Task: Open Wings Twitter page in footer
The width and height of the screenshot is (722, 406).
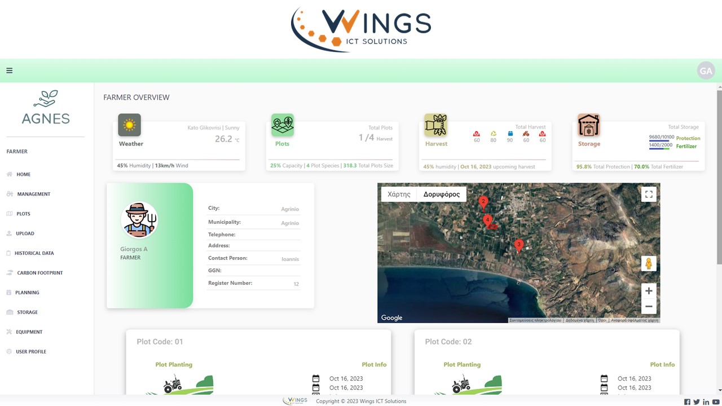Action: click(697, 401)
